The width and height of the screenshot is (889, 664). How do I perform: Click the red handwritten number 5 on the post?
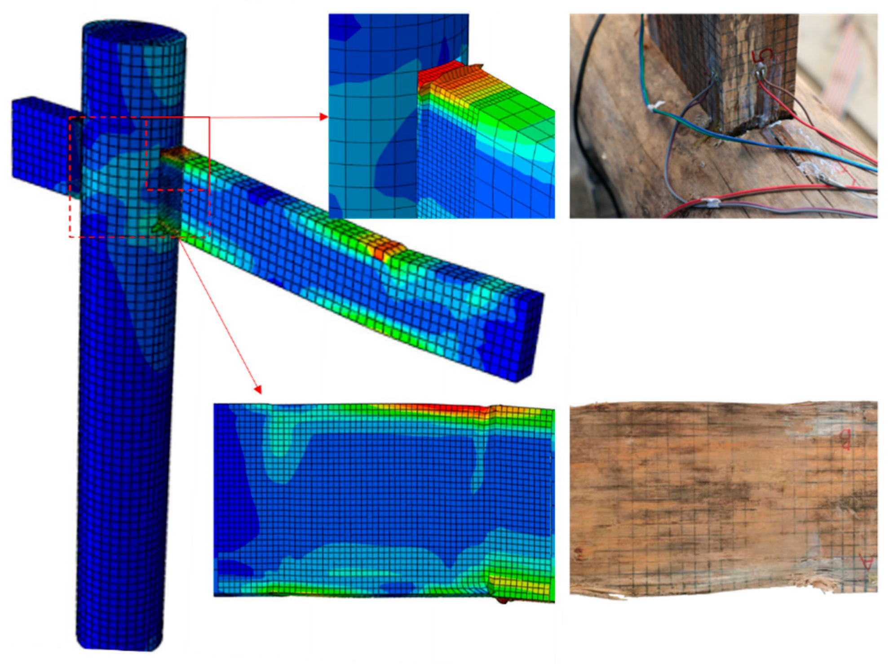[x=762, y=56]
